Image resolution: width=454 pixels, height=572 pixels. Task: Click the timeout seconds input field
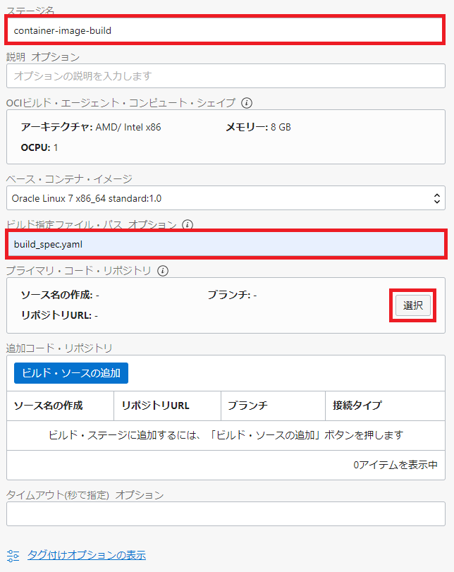226,513
